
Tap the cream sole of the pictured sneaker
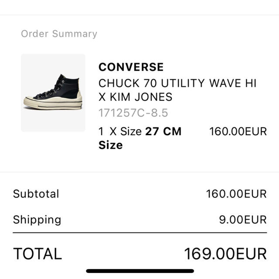53,104
